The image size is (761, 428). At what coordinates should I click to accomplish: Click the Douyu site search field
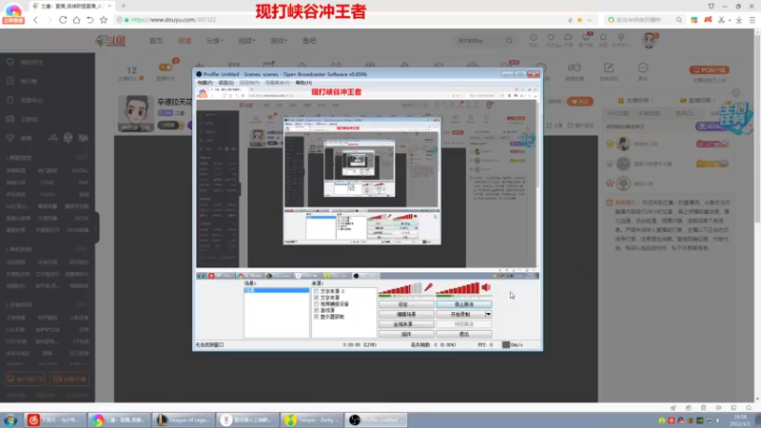point(479,41)
